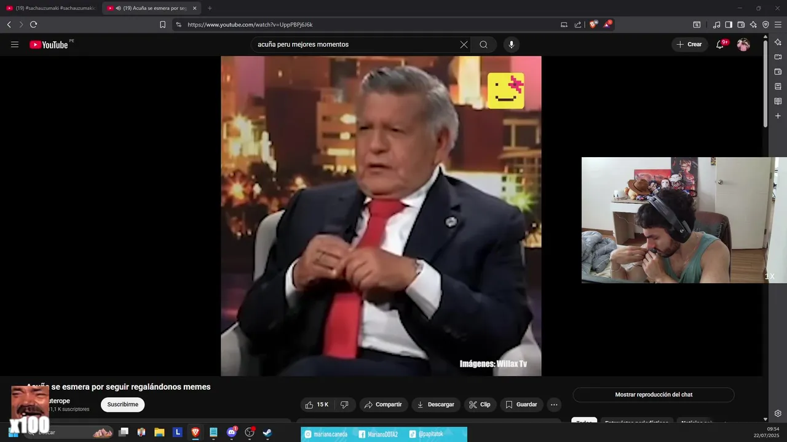787x442 pixels.
Task: Run search with the magnifier button
Action: pos(484,44)
